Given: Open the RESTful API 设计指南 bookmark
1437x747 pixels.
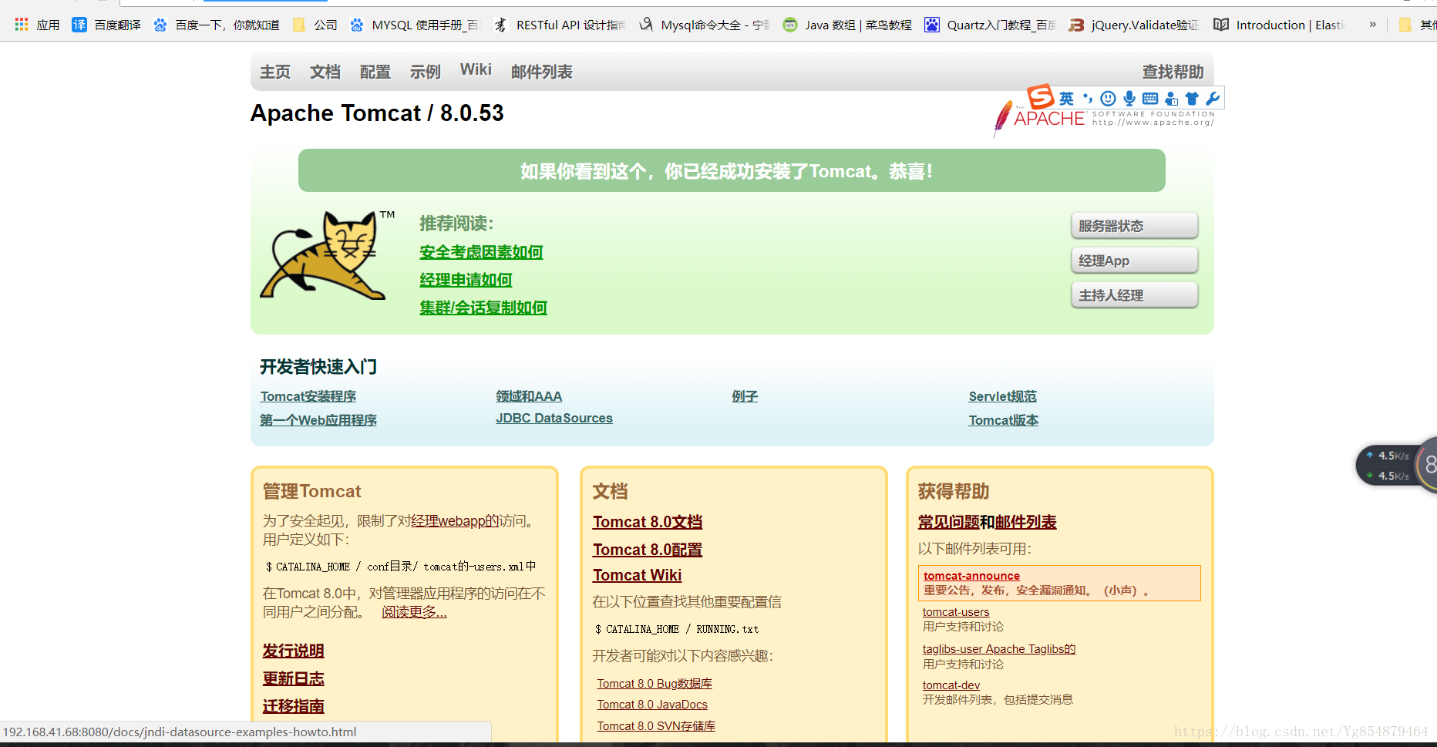Looking at the screenshot, I should 560,25.
